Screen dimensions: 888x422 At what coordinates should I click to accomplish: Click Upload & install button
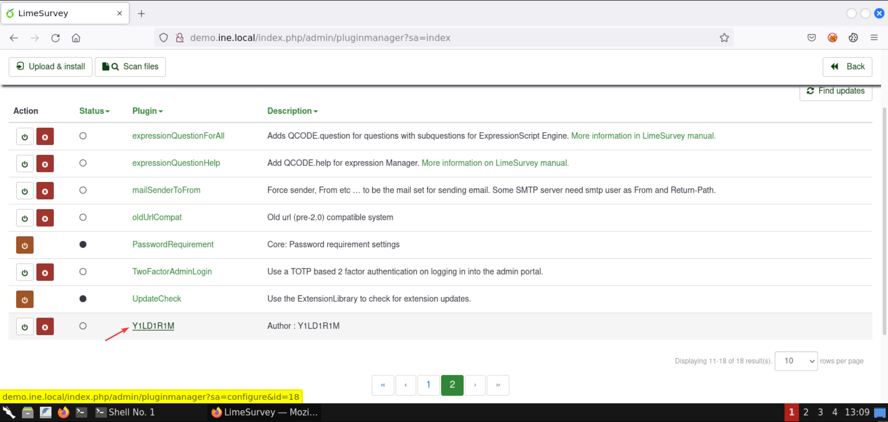[50, 67]
